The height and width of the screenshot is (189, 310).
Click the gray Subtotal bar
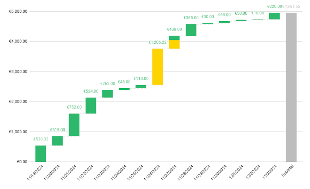(291, 87)
